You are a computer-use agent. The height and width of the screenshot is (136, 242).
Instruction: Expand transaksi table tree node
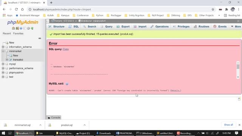7,60
